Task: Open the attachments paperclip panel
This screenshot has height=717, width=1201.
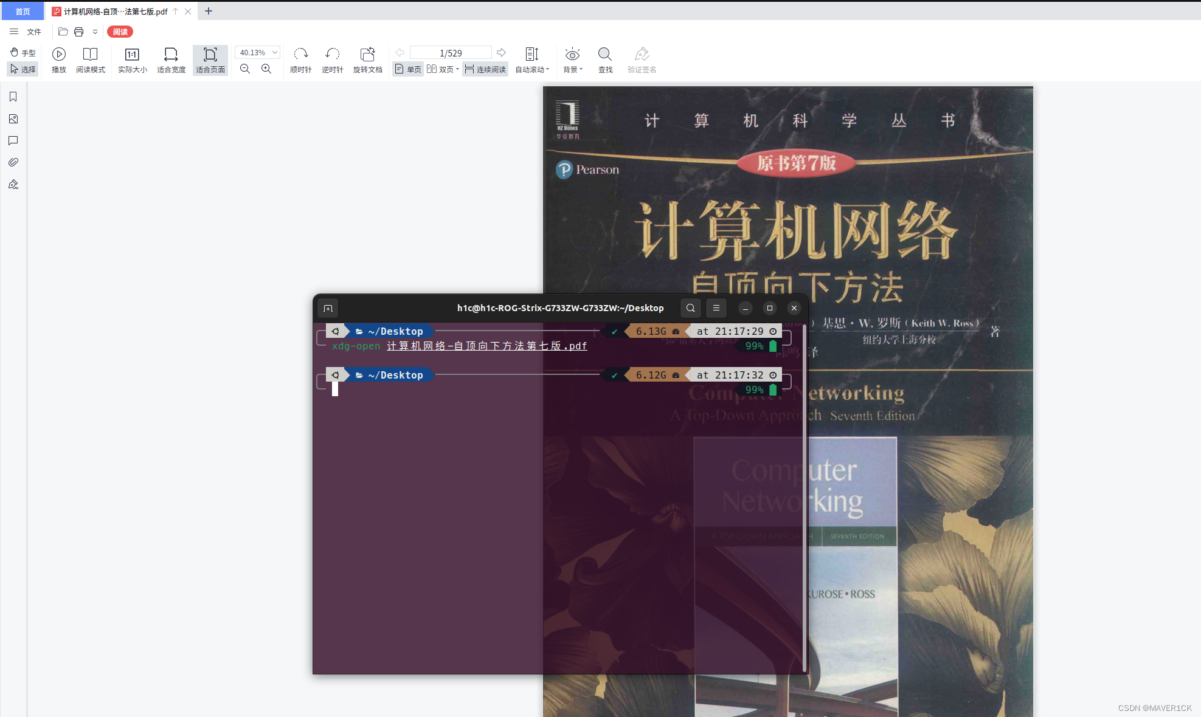Action: coord(13,162)
